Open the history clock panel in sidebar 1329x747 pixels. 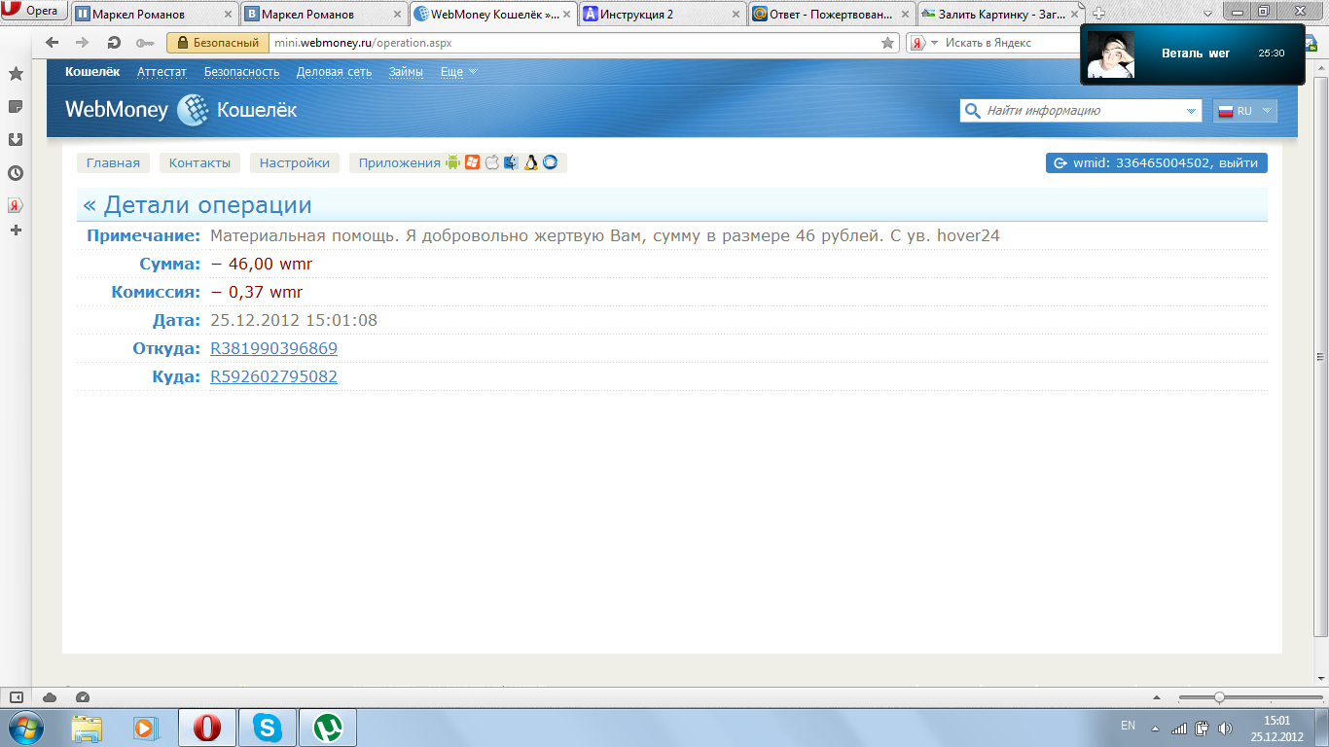click(x=16, y=173)
